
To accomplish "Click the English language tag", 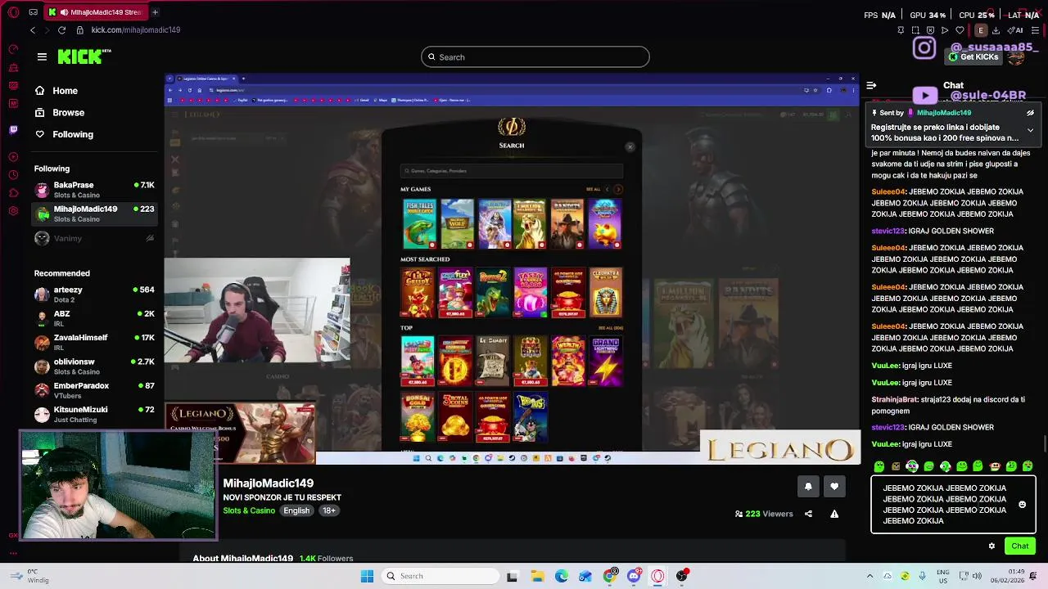I will point(296,510).
